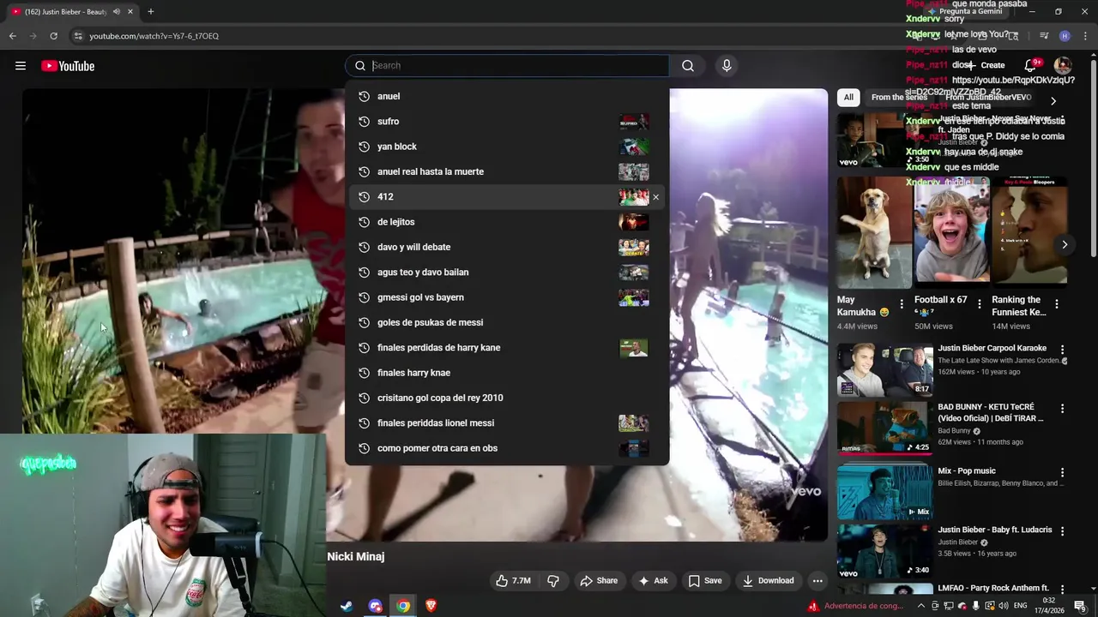Open options for Baby ft. Ludacris
1098x617 pixels.
[1062, 531]
